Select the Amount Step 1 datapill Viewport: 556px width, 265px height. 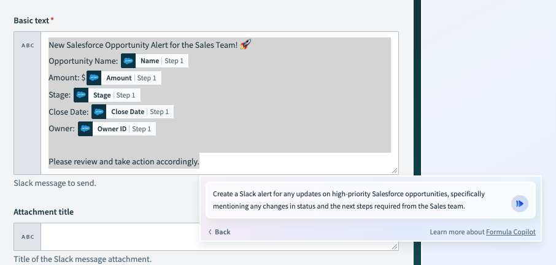[124, 78]
